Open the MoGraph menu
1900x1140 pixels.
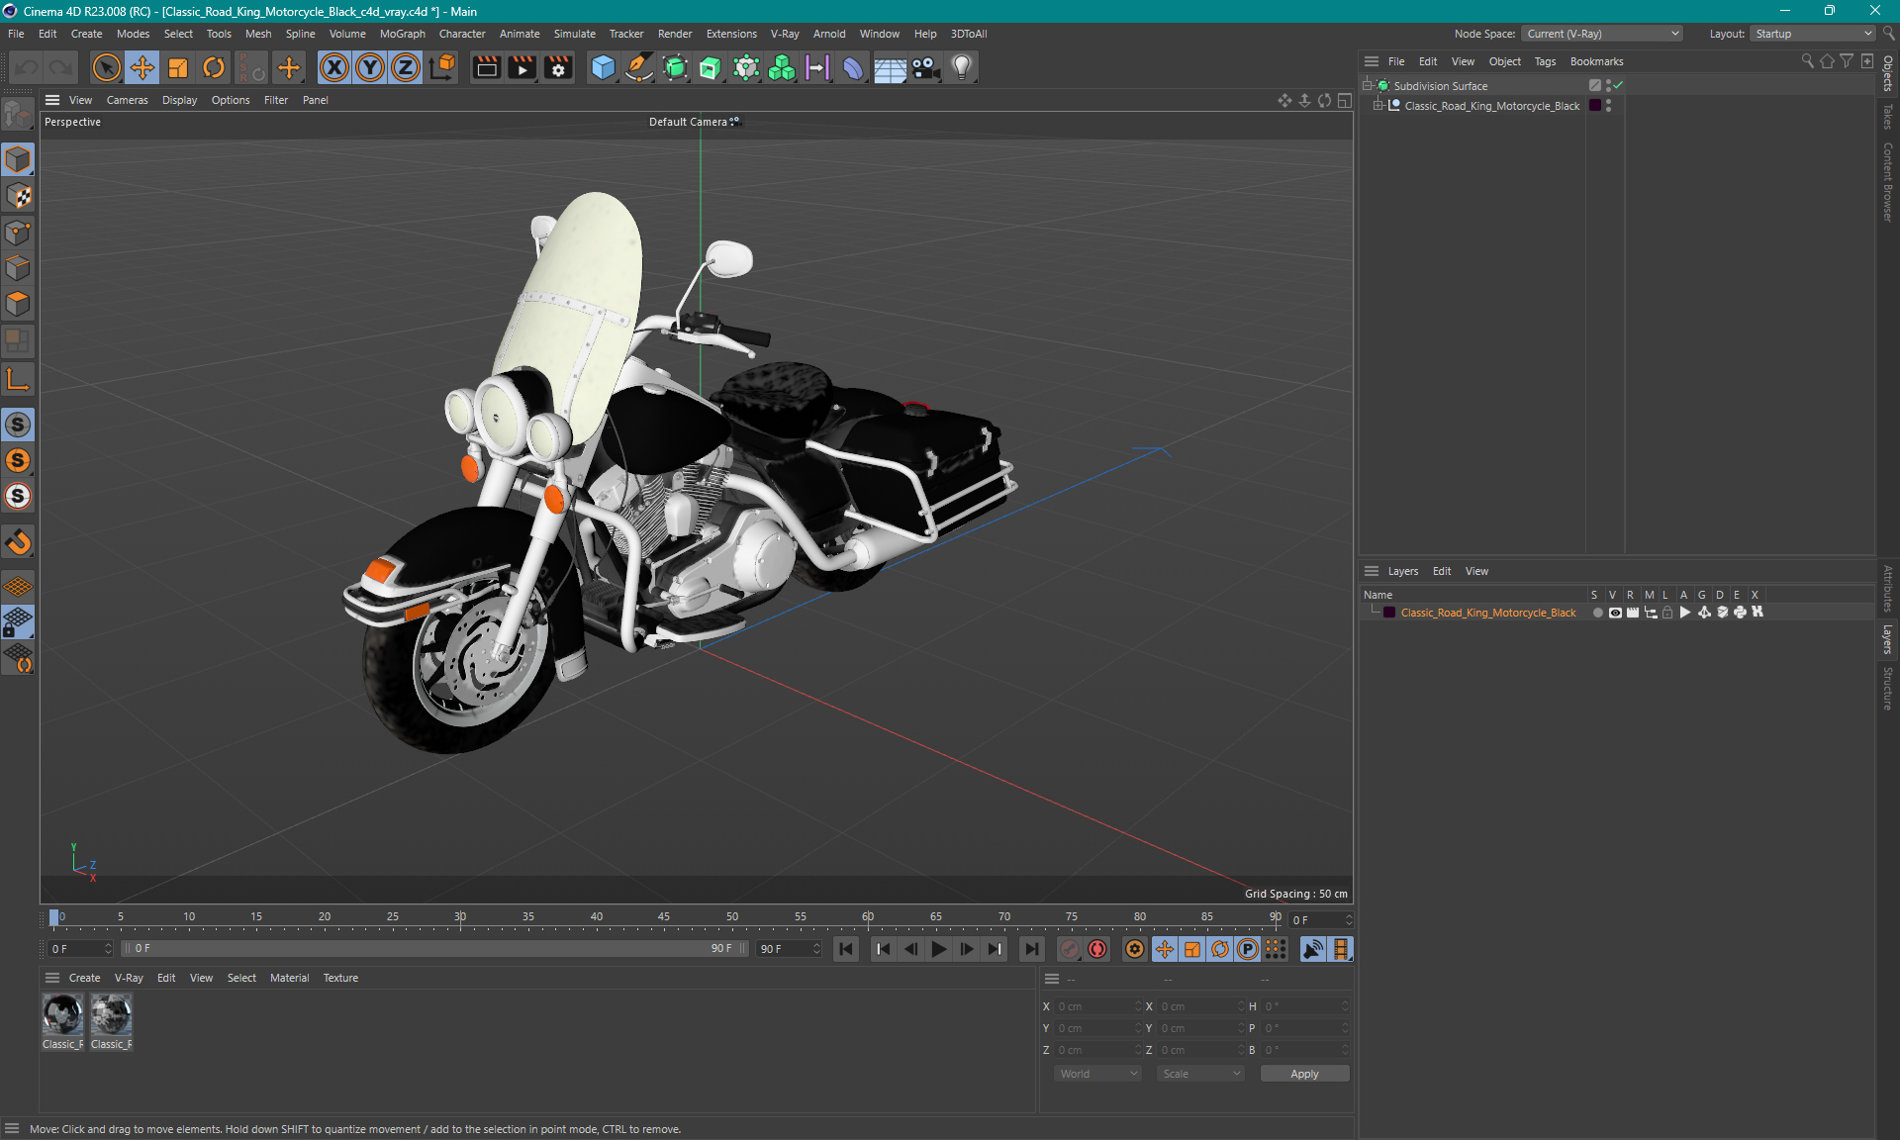tap(402, 34)
